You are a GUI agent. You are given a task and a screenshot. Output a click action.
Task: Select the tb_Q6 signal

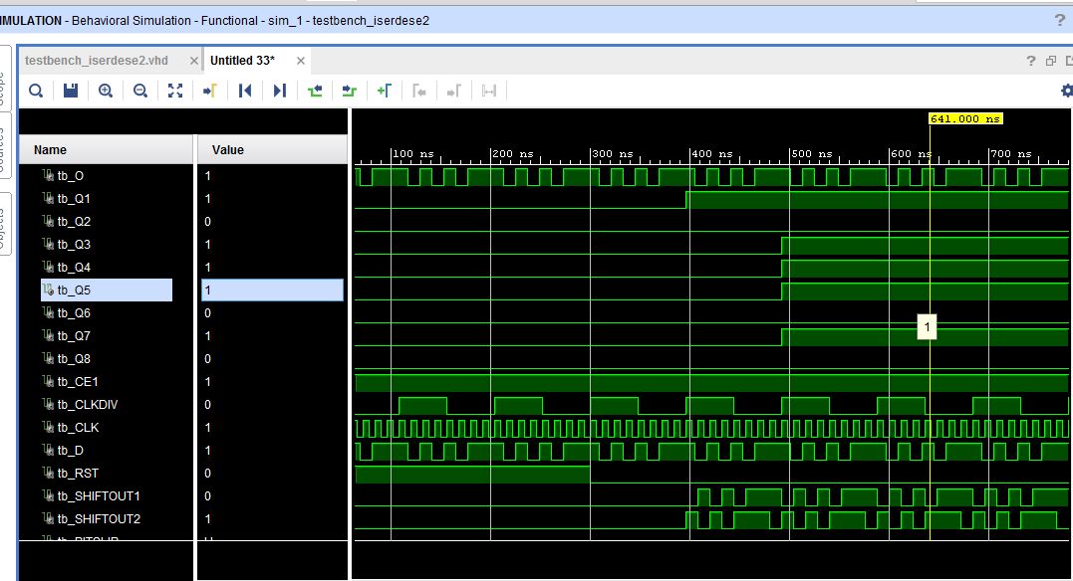point(73,313)
